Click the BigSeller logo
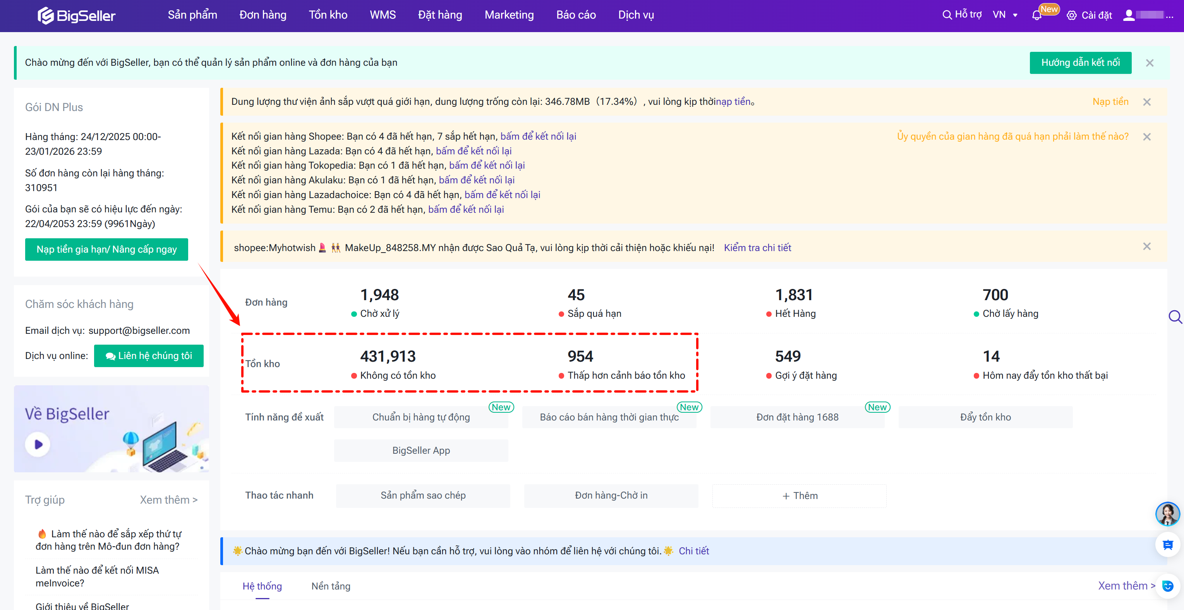This screenshot has height=610, width=1184. point(76,15)
